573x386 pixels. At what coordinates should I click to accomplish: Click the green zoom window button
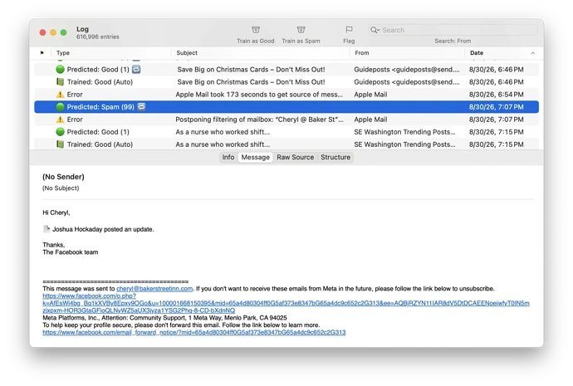pos(64,32)
